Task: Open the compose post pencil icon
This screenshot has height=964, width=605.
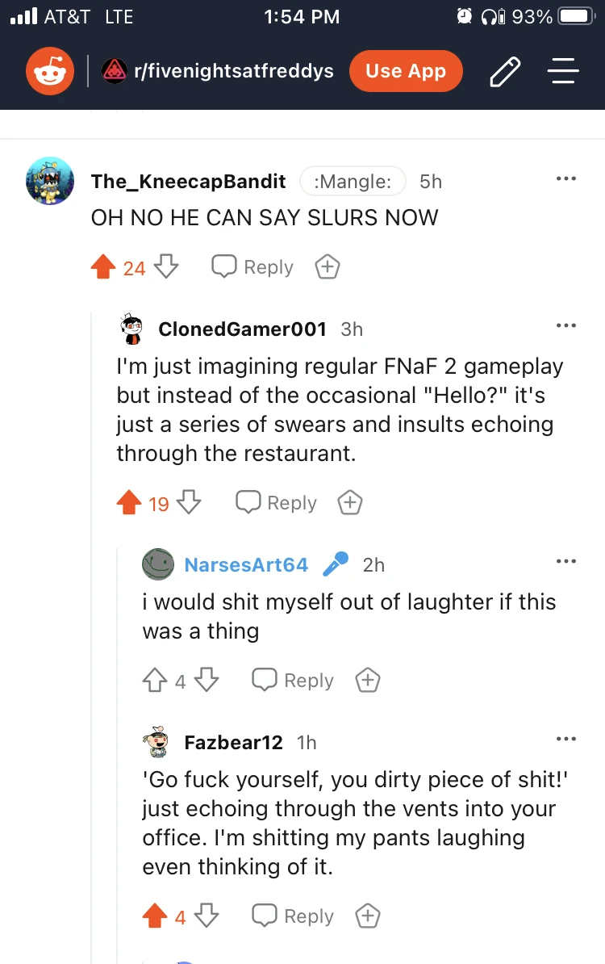Action: (x=505, y=71)
